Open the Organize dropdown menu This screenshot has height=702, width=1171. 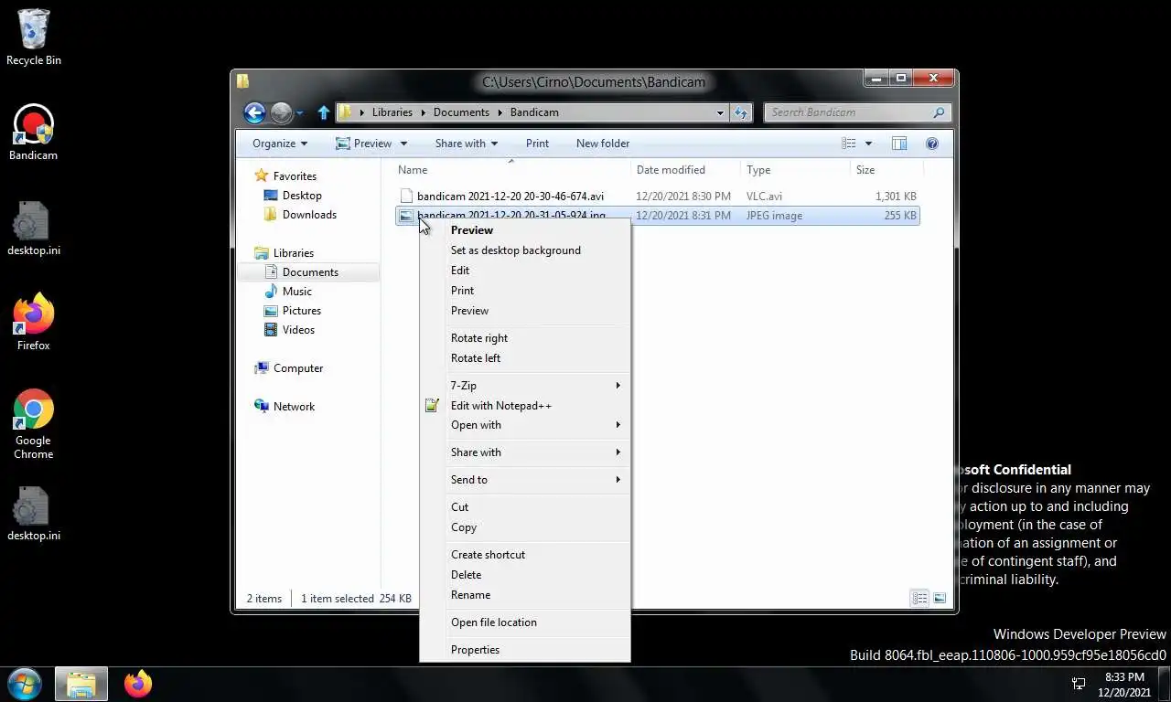click(280, 144)
